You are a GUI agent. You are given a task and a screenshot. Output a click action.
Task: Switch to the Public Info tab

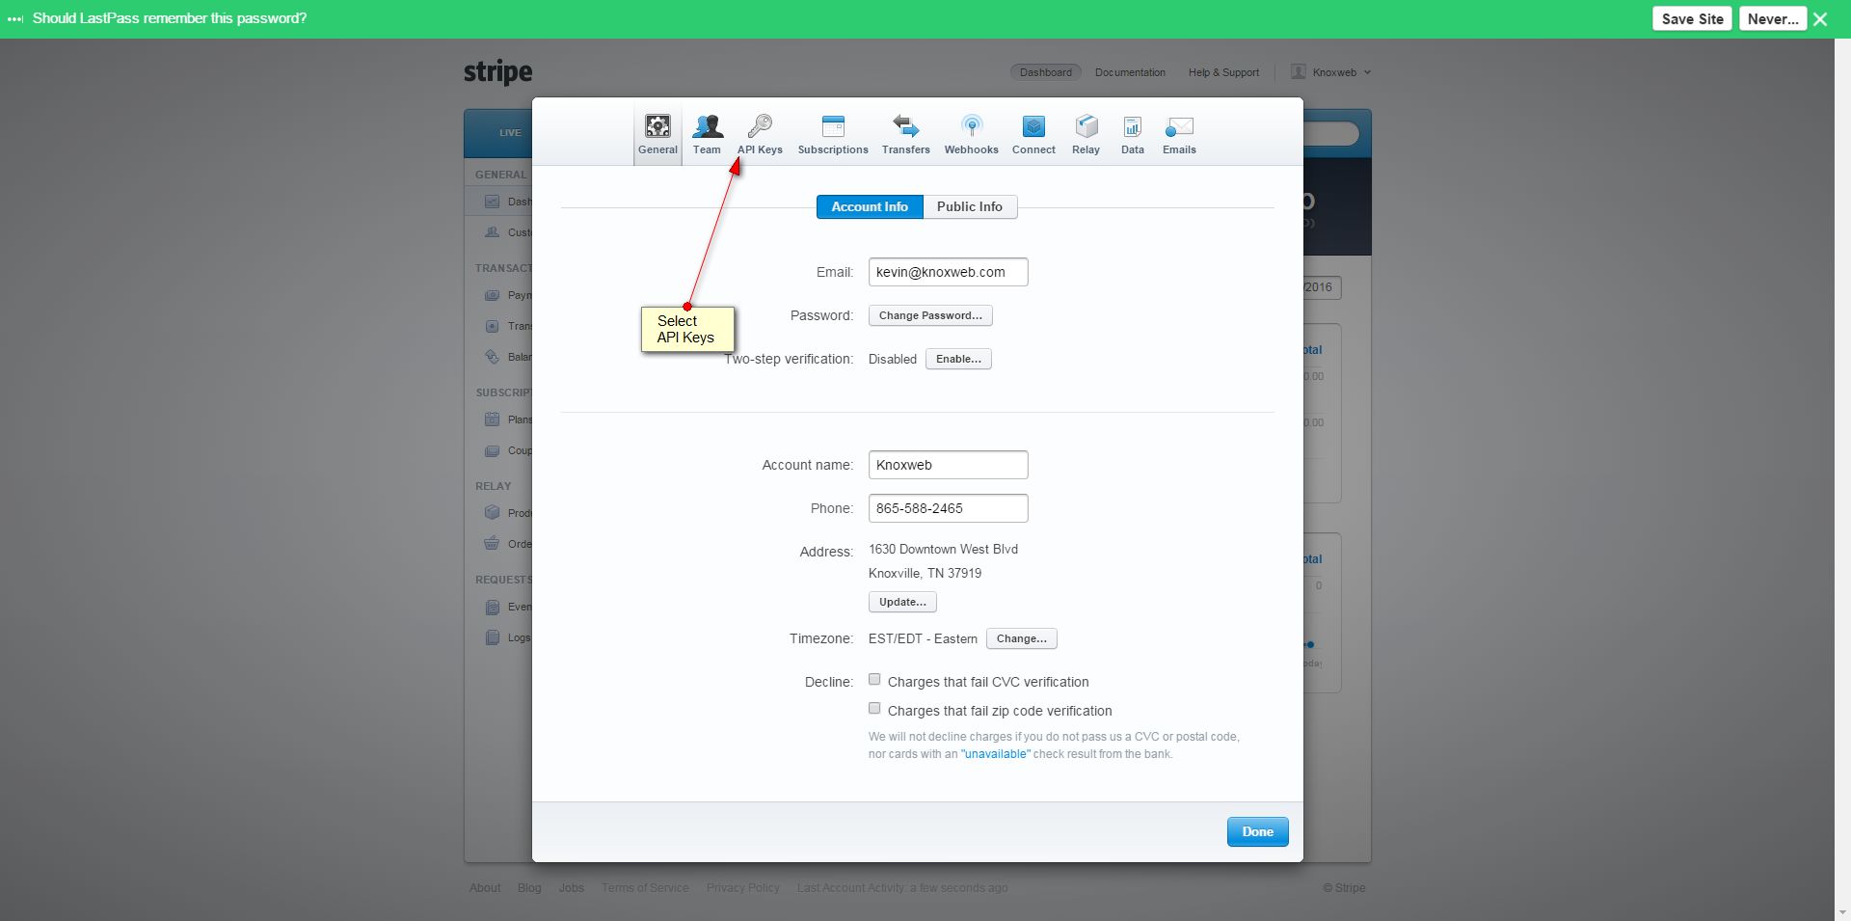point(970,206)
